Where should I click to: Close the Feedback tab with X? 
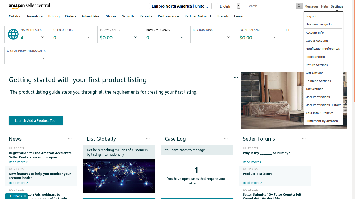coord(25,196)
